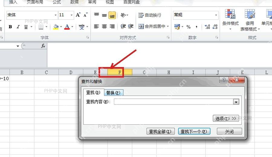
Task: Decrease indent
Action: click(x=123, y=26)
